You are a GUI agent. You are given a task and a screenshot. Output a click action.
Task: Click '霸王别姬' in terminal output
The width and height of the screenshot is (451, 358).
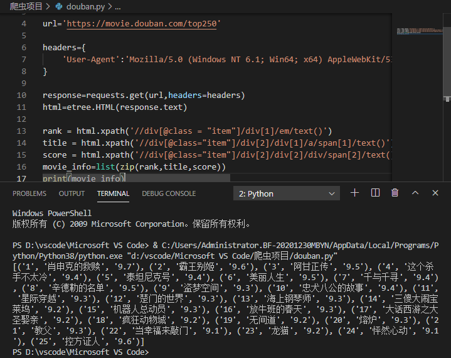197,267
